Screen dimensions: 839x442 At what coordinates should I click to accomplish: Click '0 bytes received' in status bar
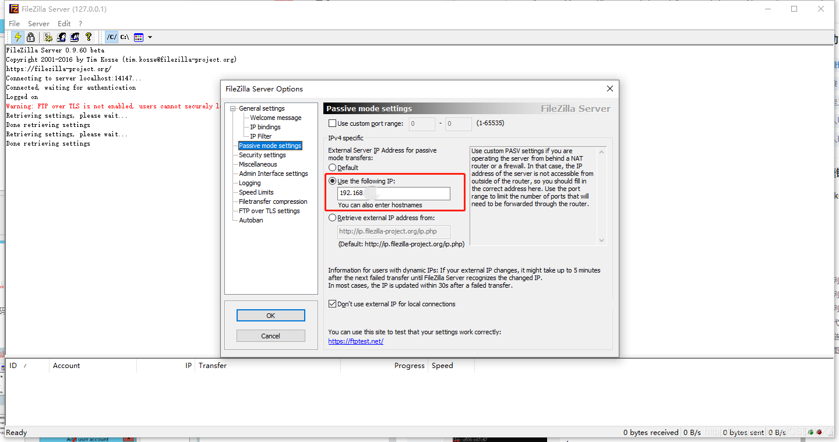tap(651, 432)
